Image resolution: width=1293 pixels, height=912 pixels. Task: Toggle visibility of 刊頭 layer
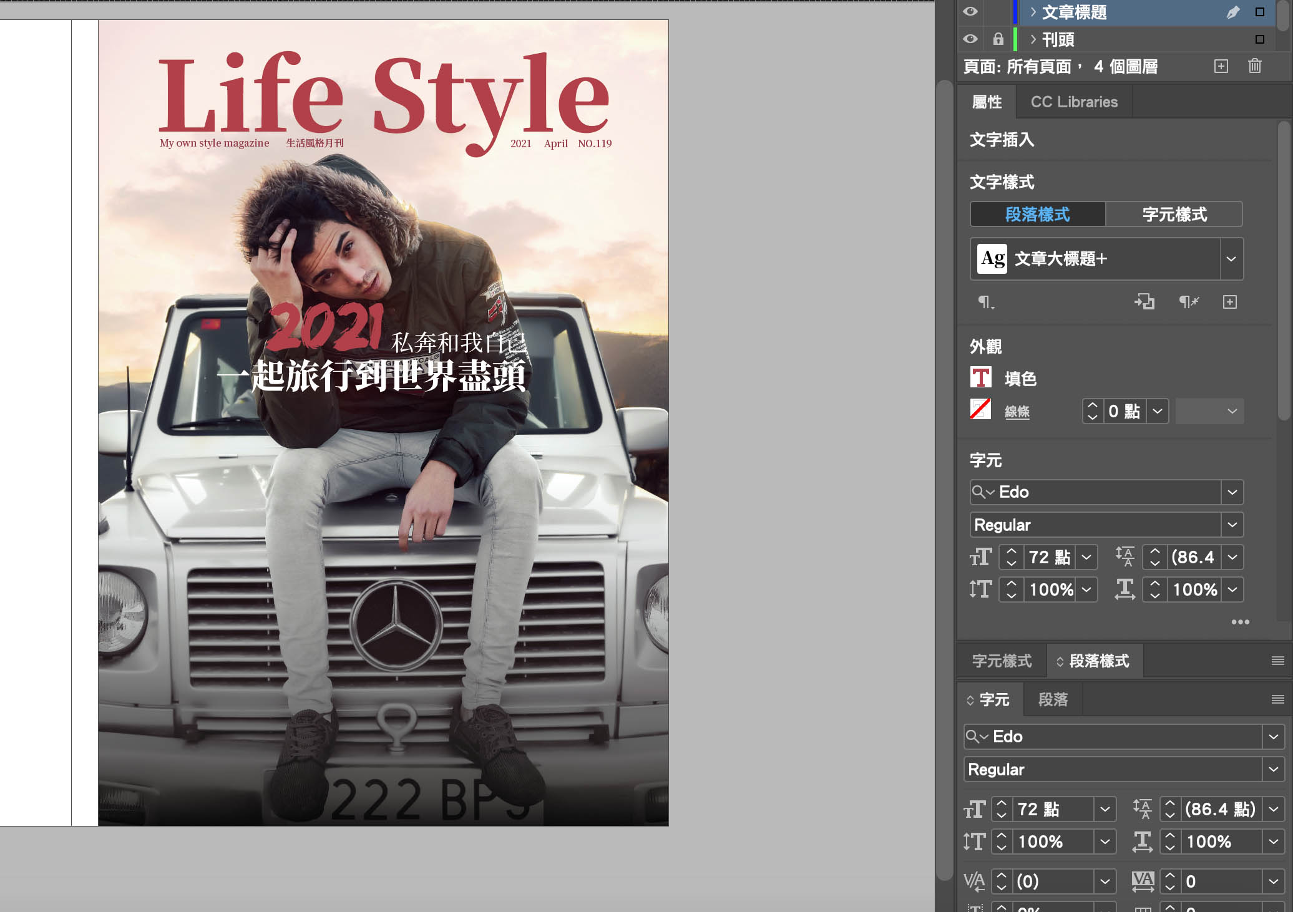click(x=970, y=39)
